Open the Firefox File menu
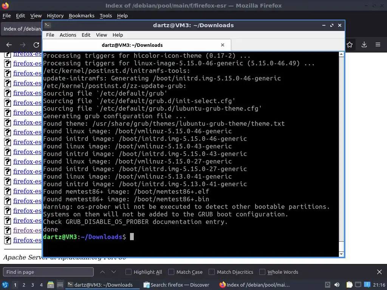This screenshot has width=387, height=290. pos(7,15)
